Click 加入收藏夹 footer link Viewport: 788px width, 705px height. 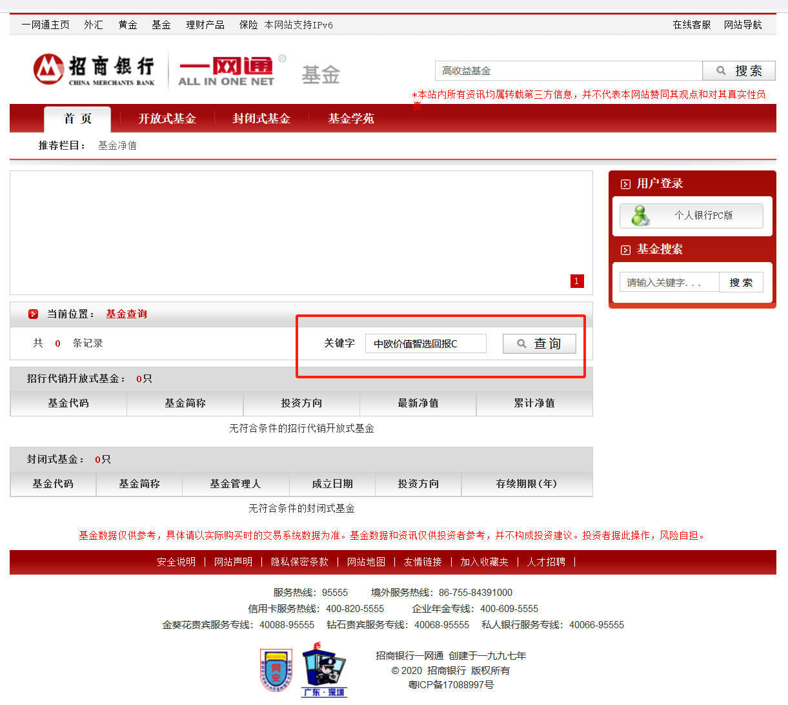(484, 562)
